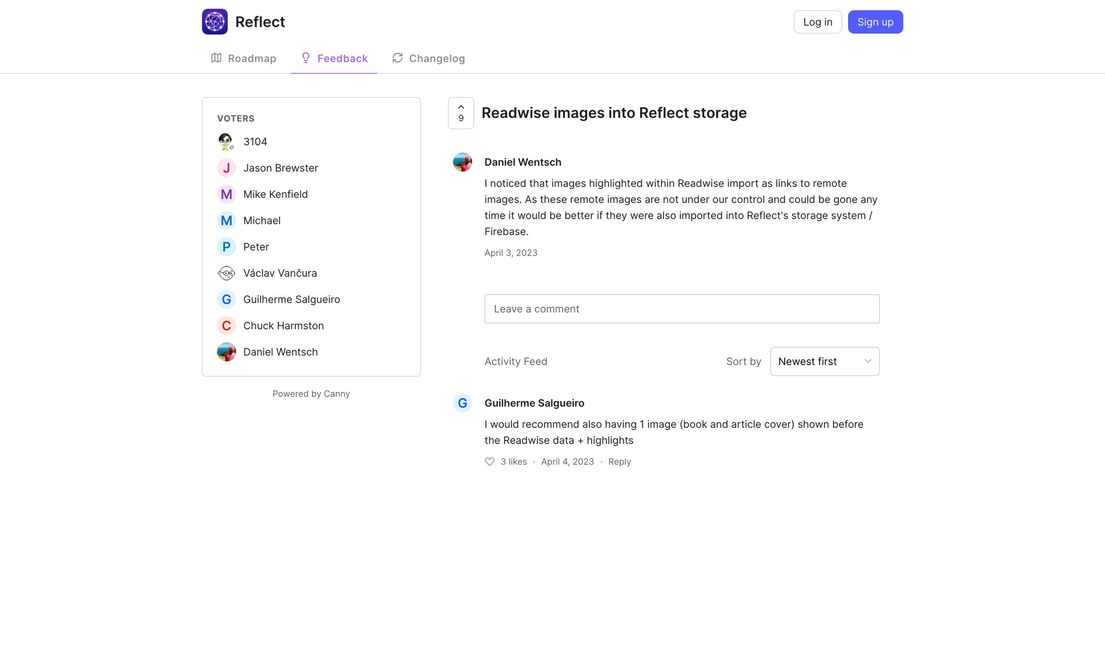The image size is (1105, 649).
Task: Click the Log in button
Action: point(818,22)
